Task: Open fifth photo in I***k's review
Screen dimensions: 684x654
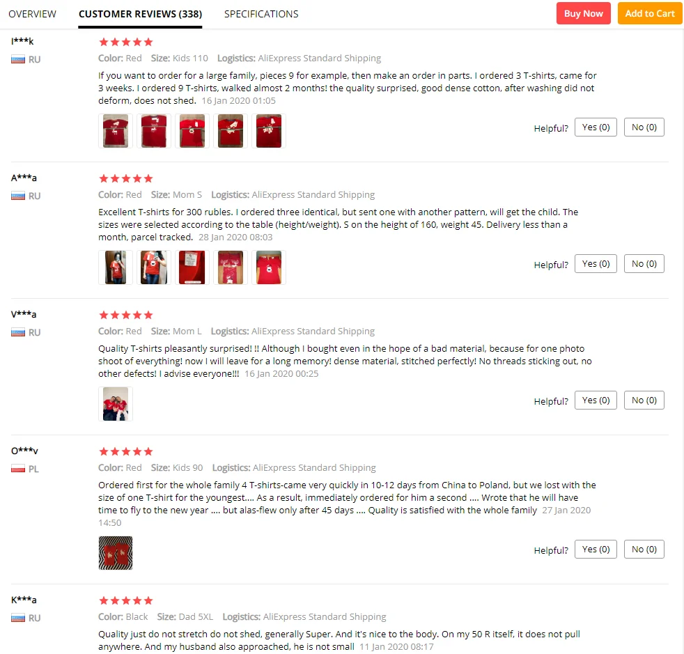Action: click(269, 131)
